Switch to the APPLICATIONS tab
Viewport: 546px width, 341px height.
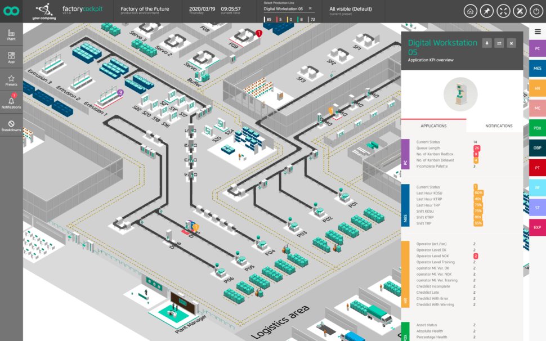click(433, 125)
